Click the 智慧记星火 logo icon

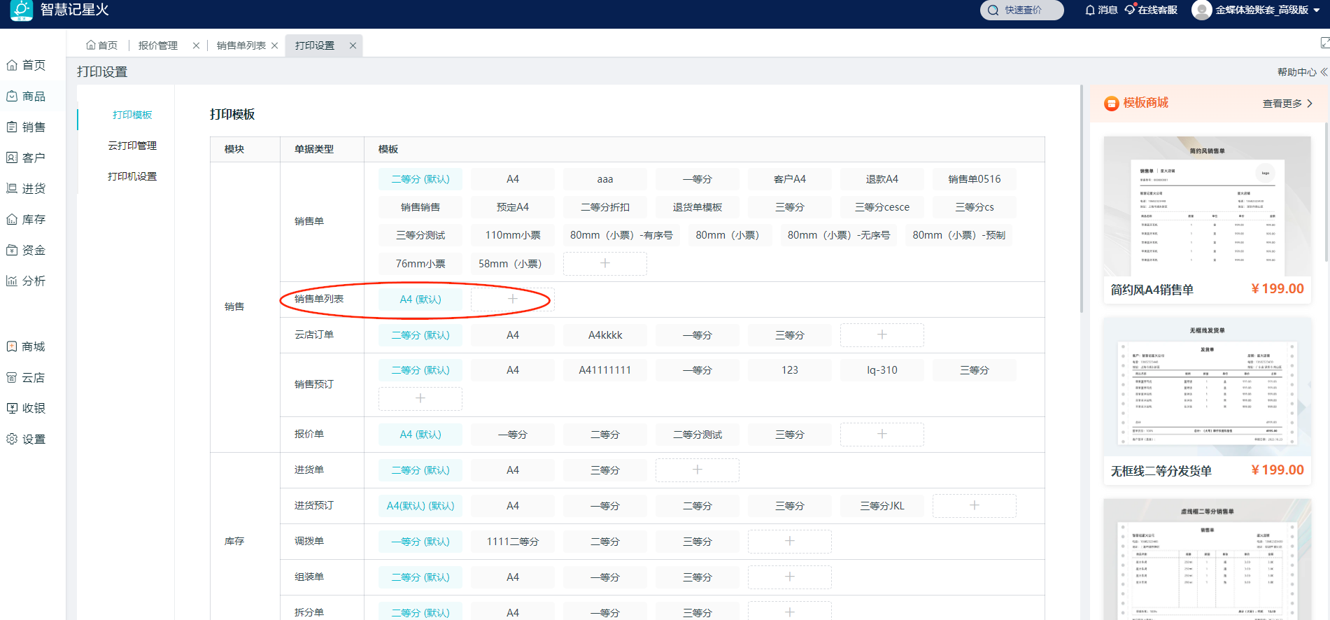(x=22, y=10)
